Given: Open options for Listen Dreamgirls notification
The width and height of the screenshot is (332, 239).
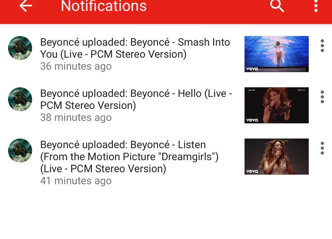Looking at the screenshot, I should pos(322,148).
